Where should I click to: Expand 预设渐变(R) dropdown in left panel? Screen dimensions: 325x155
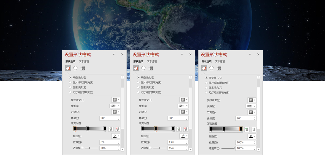tap(116, 100)
